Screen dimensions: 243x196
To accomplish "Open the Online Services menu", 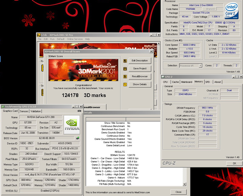I will tap(75, 39).
